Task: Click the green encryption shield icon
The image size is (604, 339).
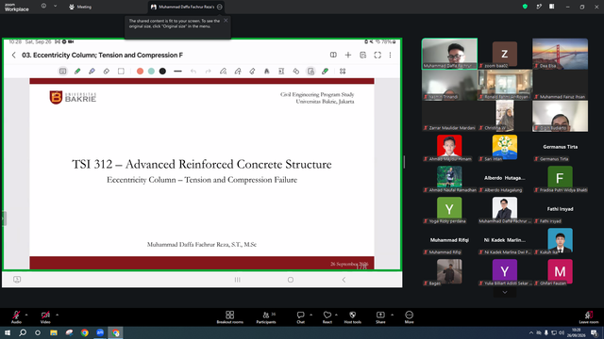Action: click(x=525, y=7)
